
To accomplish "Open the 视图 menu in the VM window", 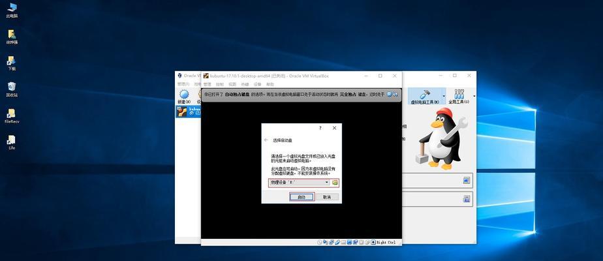I will click(232, 84).
